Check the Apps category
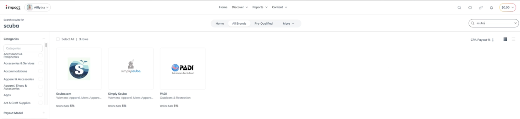Image resolution: width=520 pixels, height=119 pixels. (x=40, y=95)
